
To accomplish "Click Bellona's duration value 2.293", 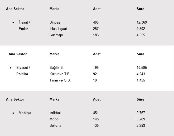I will tap(141, 126).
